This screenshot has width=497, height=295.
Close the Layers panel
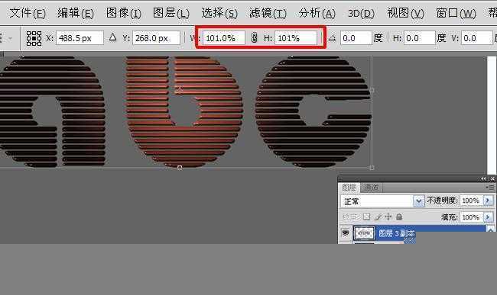[492, 179]
